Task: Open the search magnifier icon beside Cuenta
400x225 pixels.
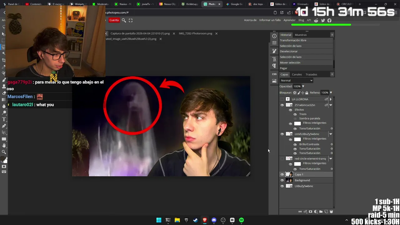Action: pos(124,20)
